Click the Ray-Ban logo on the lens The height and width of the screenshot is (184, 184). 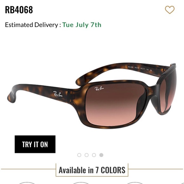coord(99,89)
